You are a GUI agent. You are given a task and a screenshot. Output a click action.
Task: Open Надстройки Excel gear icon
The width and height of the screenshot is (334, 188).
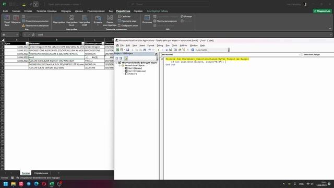pyautogui.click(x=71, y=20)
